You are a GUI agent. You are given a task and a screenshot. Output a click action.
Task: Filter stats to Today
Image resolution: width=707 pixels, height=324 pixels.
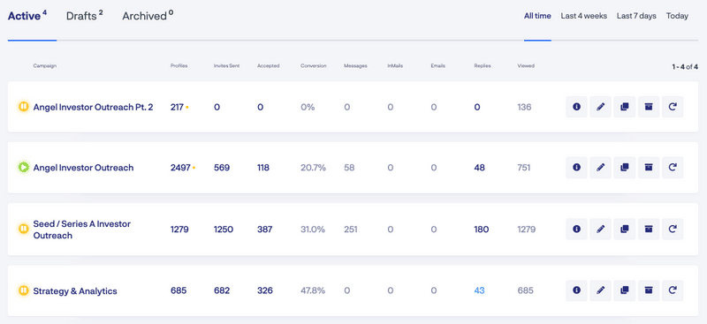[x=677, y=16]
